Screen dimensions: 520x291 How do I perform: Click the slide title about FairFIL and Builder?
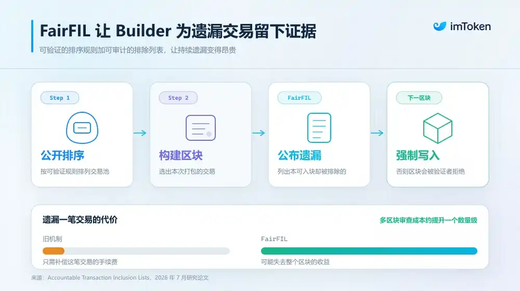[178, 31]
